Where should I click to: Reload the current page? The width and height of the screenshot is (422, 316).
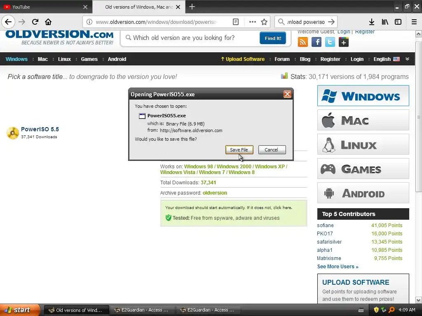[x=35, y=22]
